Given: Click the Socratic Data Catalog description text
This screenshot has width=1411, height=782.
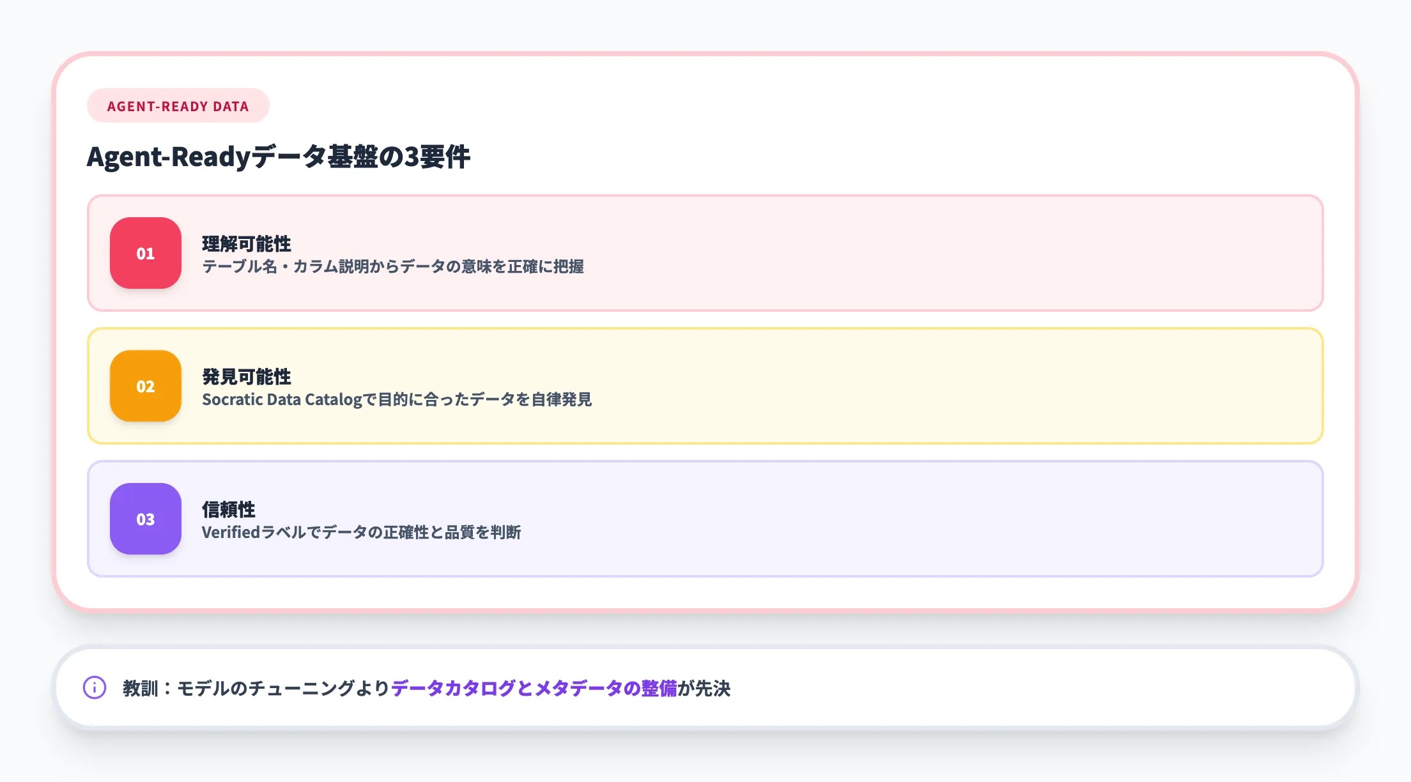Looking at the screenshot, I should [396, 400].
